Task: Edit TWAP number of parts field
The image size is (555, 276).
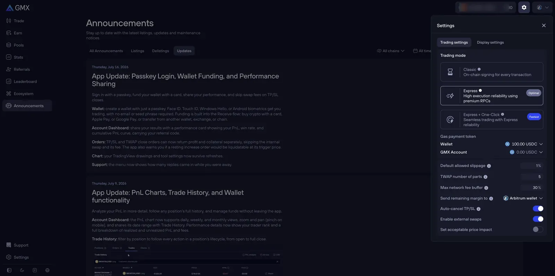Action: point(531,177)
